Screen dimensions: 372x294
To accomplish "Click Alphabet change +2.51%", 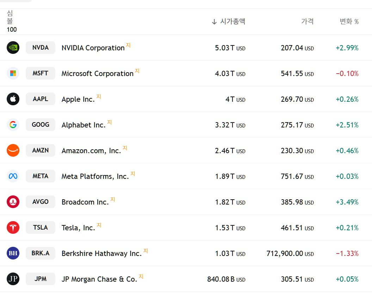I will click(347, 125).
